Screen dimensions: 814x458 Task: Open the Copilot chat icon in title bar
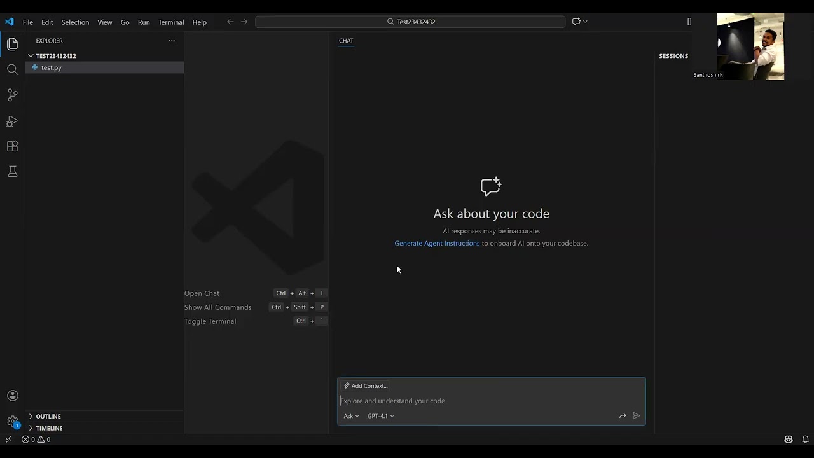coord(576,22)
